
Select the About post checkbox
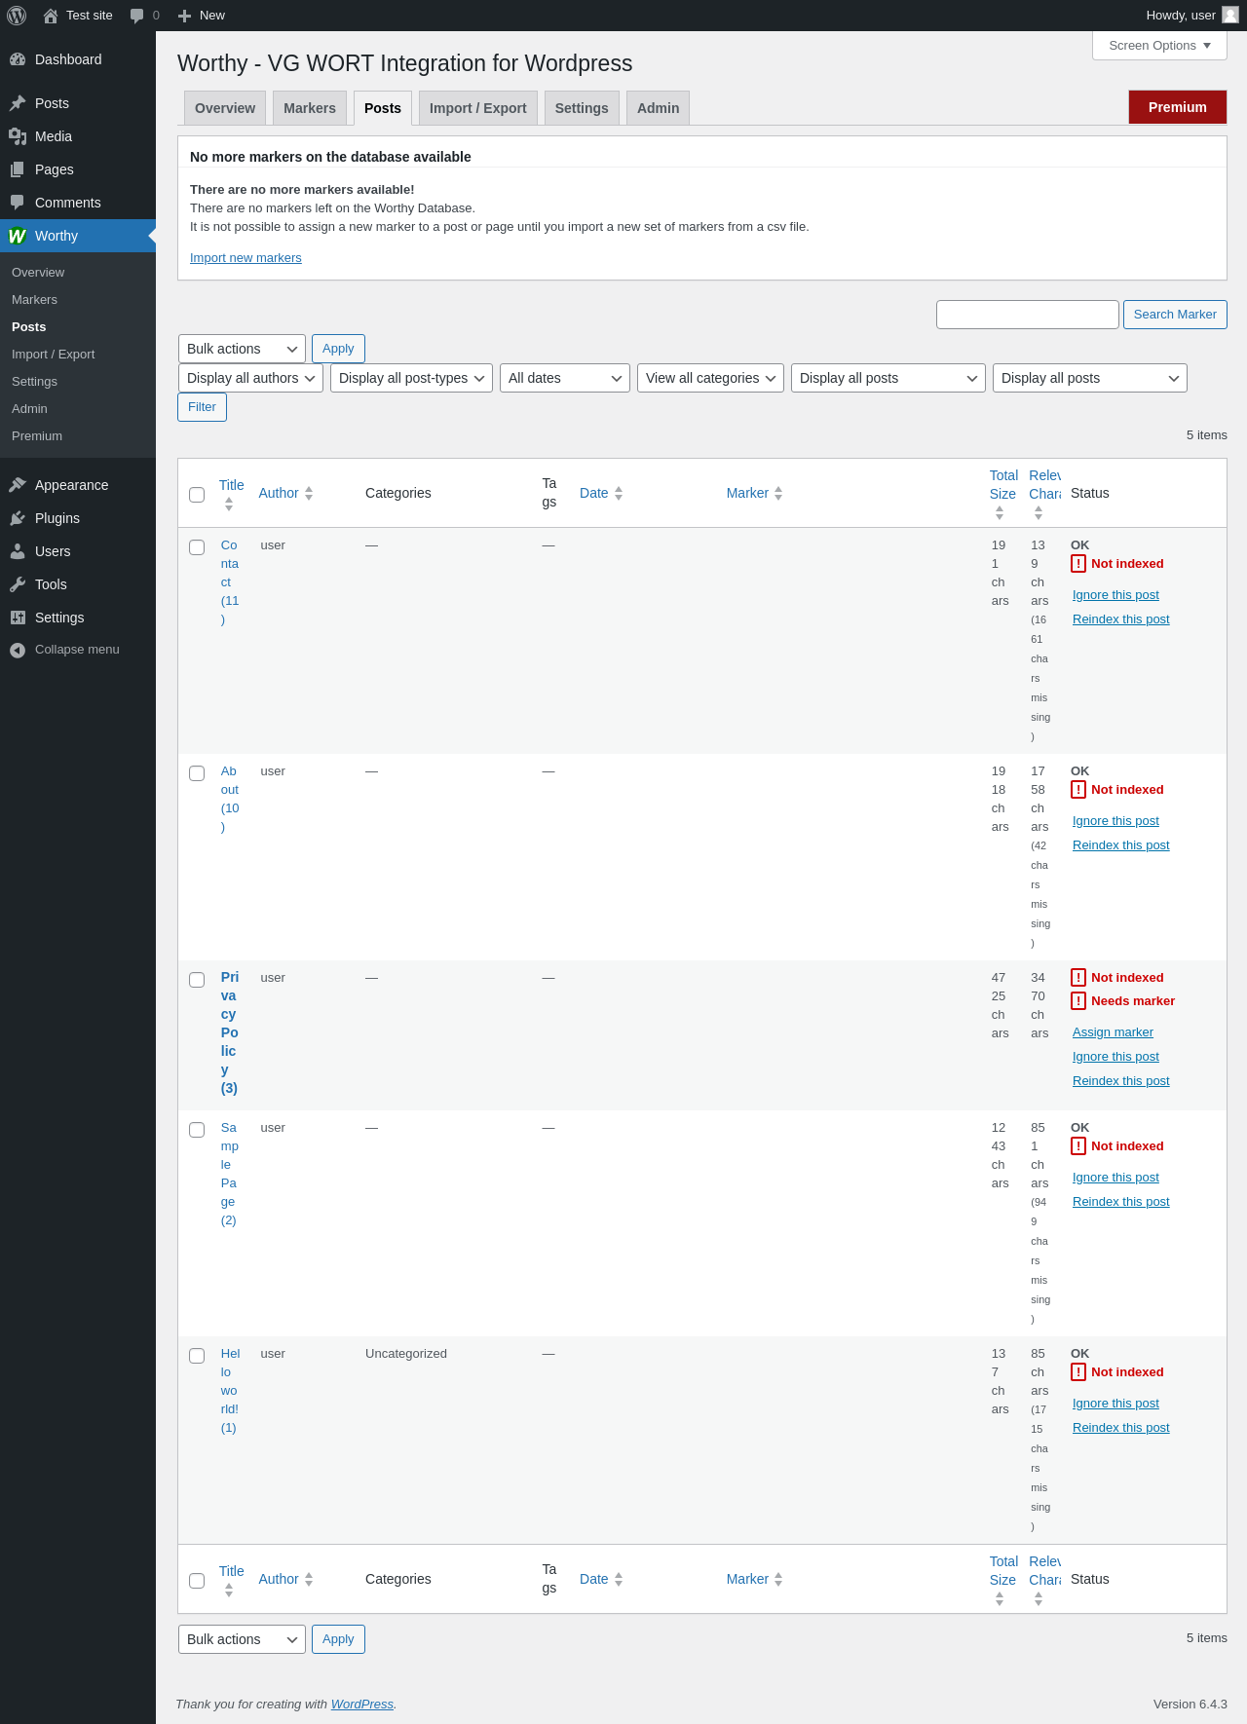(197, 773)
